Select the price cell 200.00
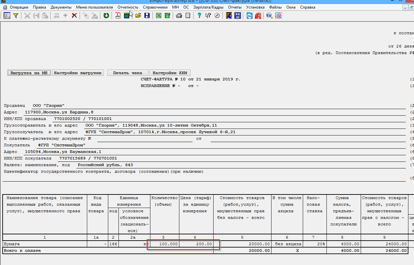The width and height of the screenshot is (414, 265). coord(196,244)
